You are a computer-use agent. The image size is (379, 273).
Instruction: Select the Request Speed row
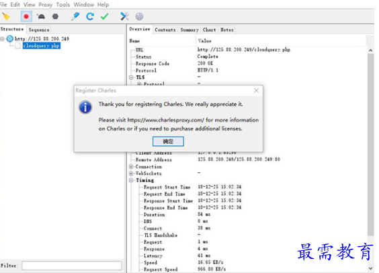coord(247,269)
